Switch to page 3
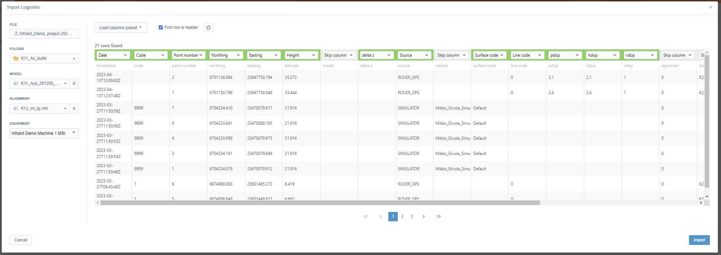Image resolution: width=721 pixels, height=255 pixels. click(412, 216)
